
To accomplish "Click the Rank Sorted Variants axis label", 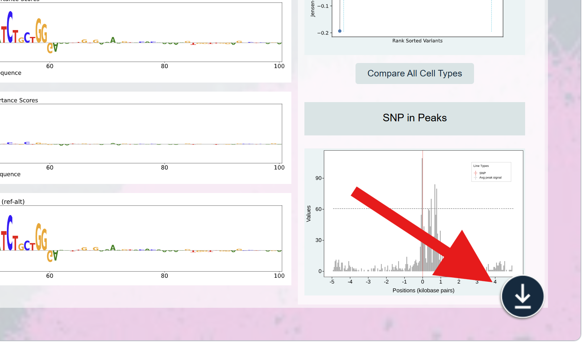I will click(x=417, y=41).
